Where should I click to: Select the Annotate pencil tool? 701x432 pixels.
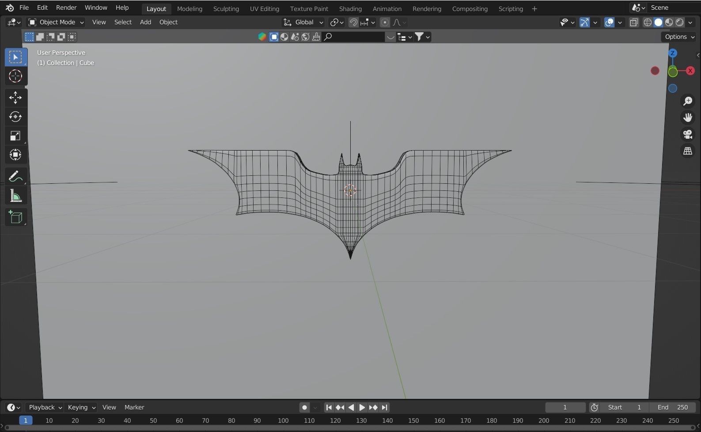tap(16, 176)
